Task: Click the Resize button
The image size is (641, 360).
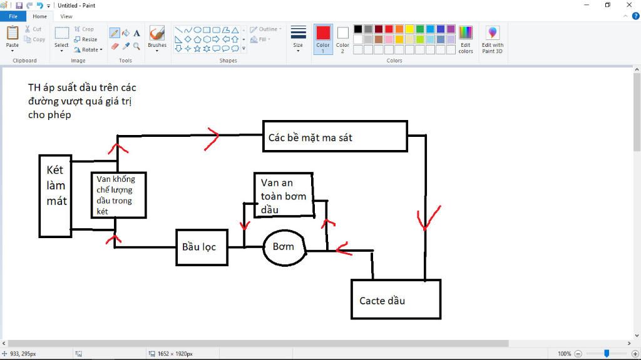Action: (x=86, y=39)
